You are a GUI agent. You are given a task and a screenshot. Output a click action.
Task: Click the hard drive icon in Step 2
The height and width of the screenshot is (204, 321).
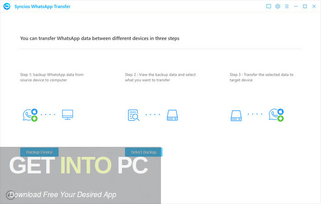172,115
